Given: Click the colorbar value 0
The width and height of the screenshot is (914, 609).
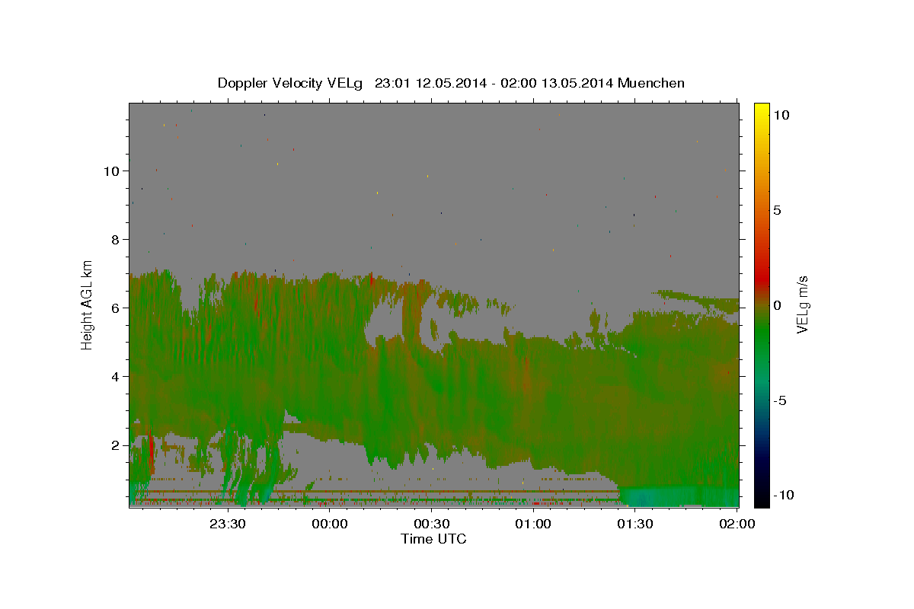Looking at the screenshot, I should pyautogui.click(x=777, y=305).
